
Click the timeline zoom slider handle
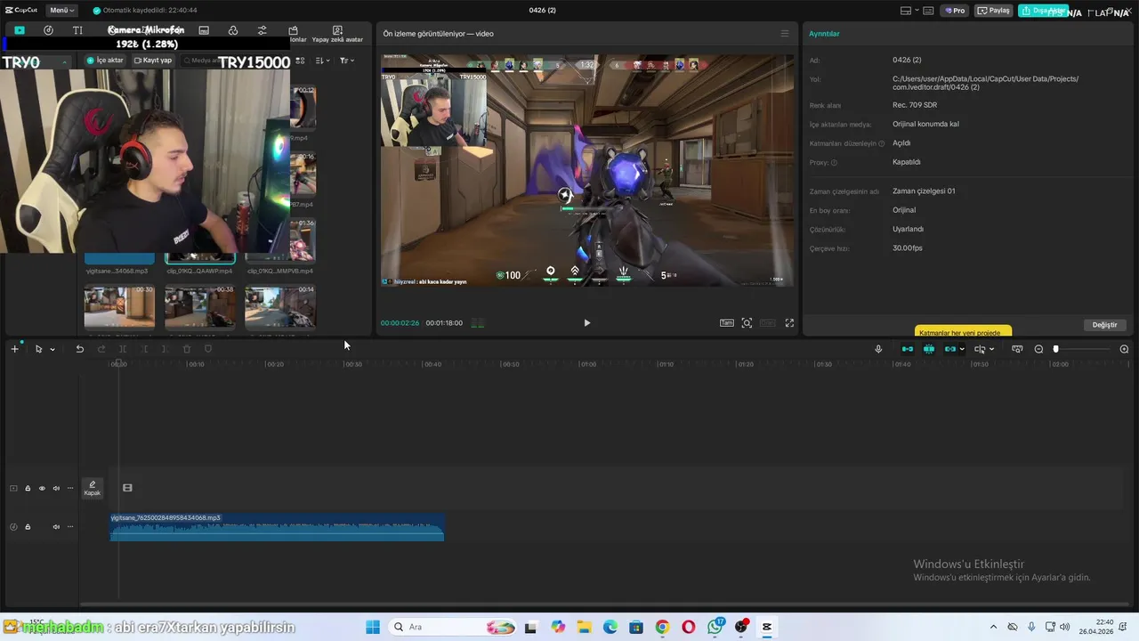pos(1056,349)
